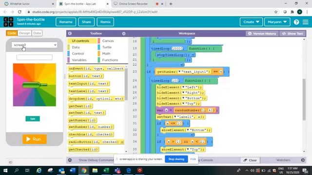The image size is (312, 175).
Task: Stop sharing the screen
Action: (176, 159)
